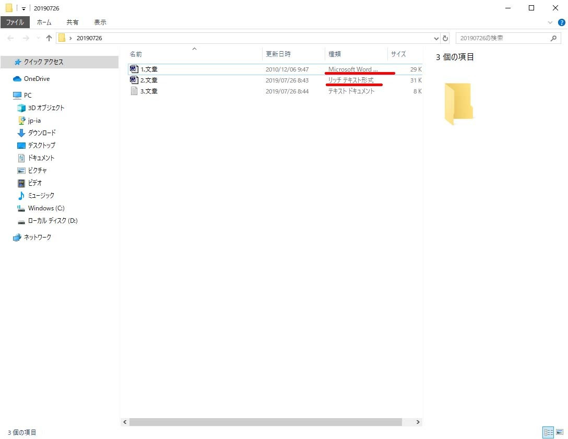568x439 pixels.
Task: Open the Help question mark icon
Action: click(562, 22)
